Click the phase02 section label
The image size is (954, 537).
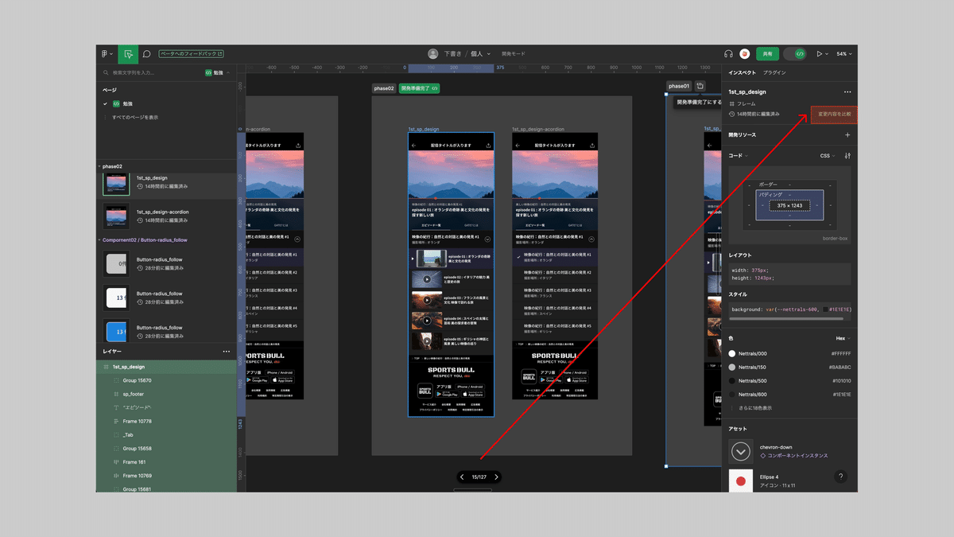coord(384,88)
